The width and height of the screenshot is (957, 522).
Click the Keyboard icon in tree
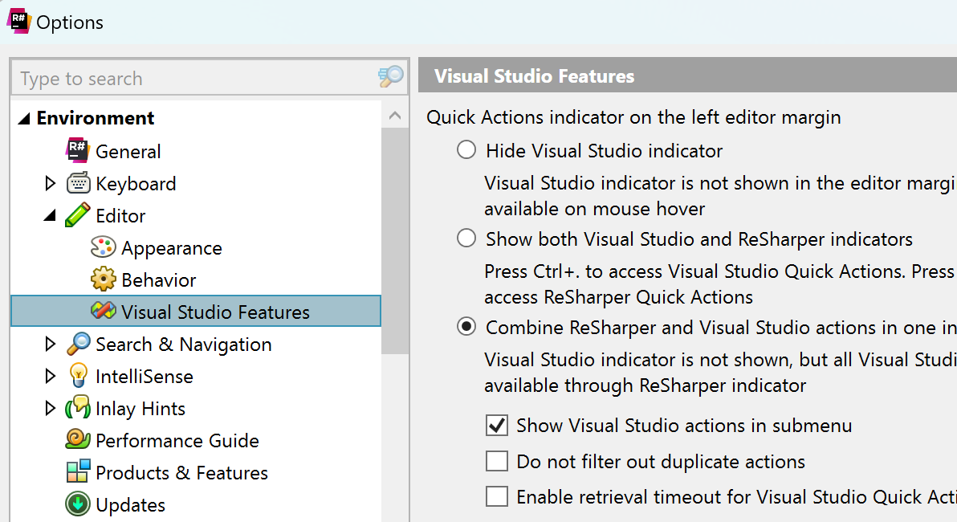(78, 183)
